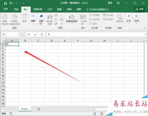Confirm cell entry with the checkmark icon

[36, 35]
